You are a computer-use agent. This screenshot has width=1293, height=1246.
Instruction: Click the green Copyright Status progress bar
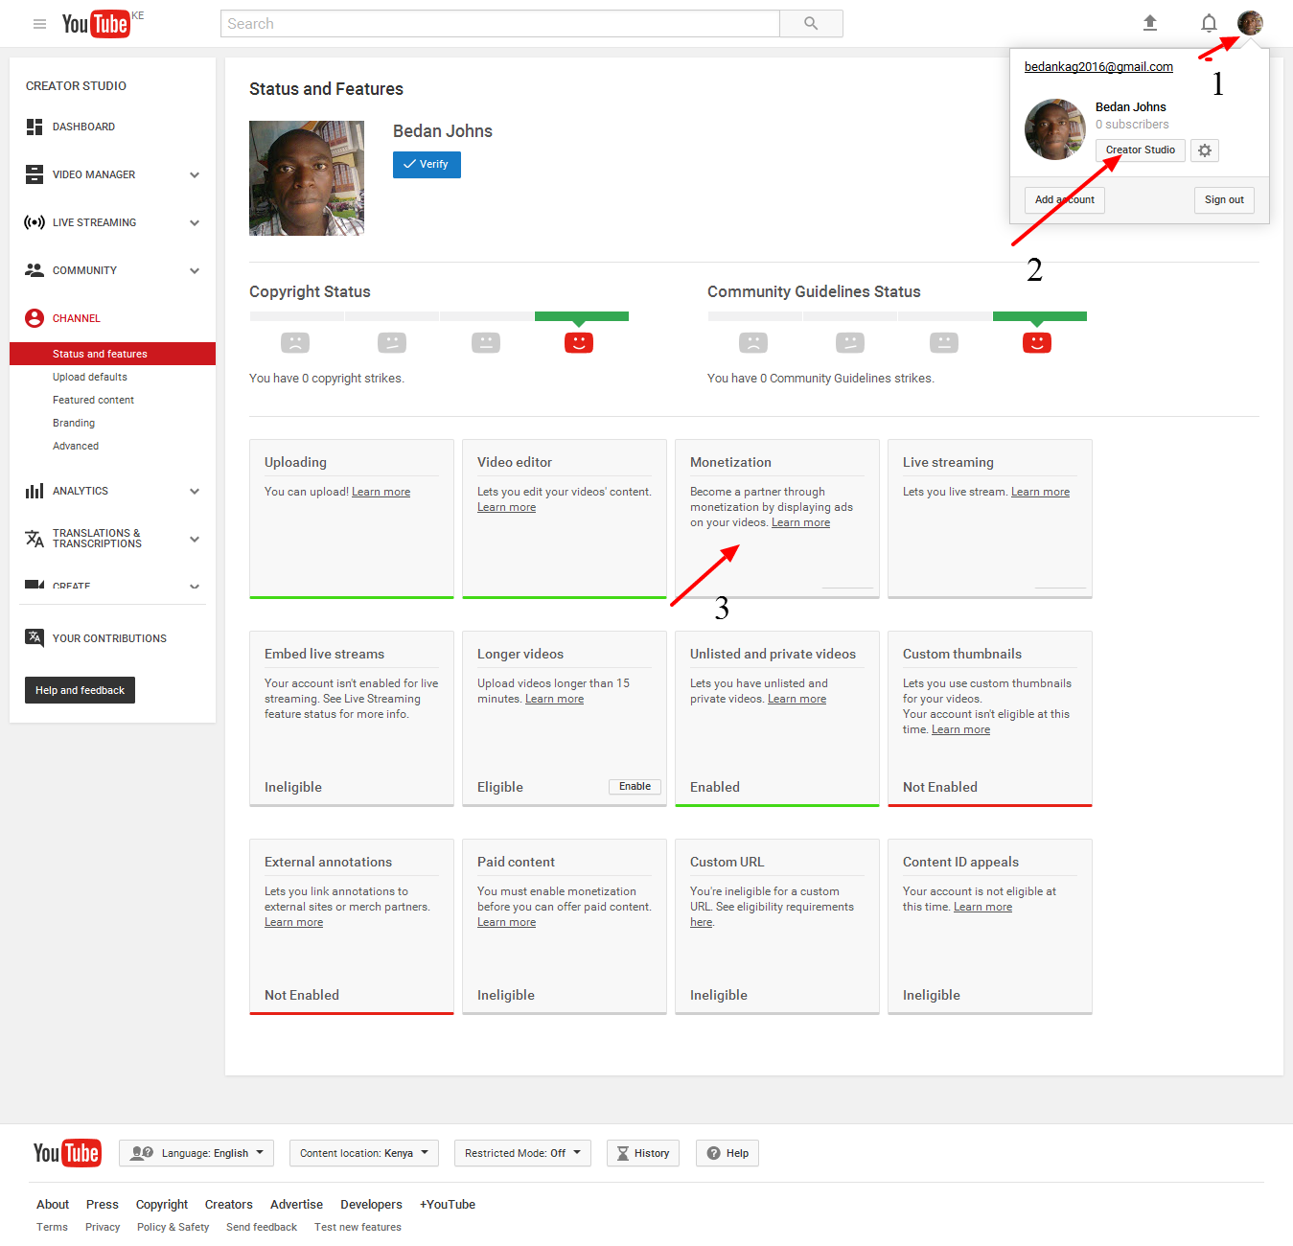coord(581,315)
